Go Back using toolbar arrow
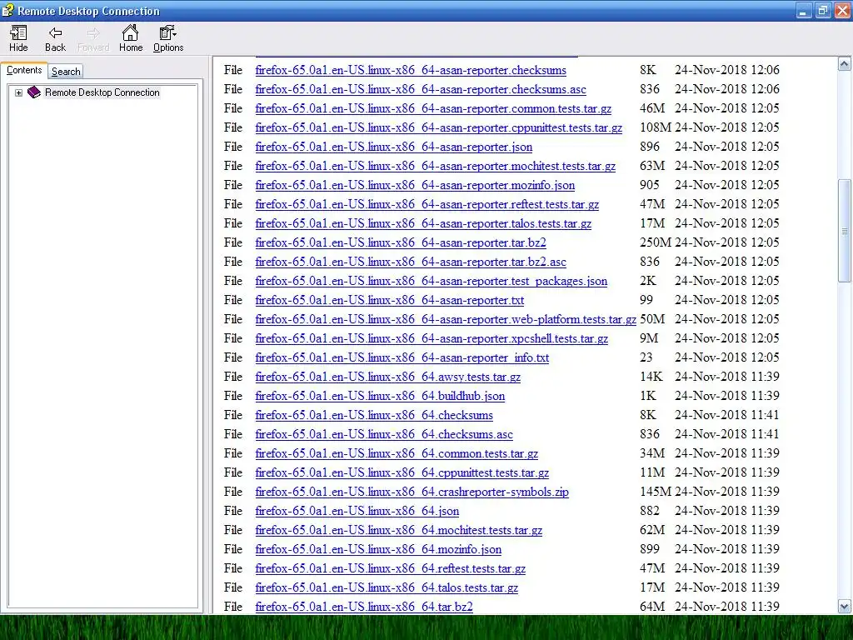853x640 pixels. (55, 38)
